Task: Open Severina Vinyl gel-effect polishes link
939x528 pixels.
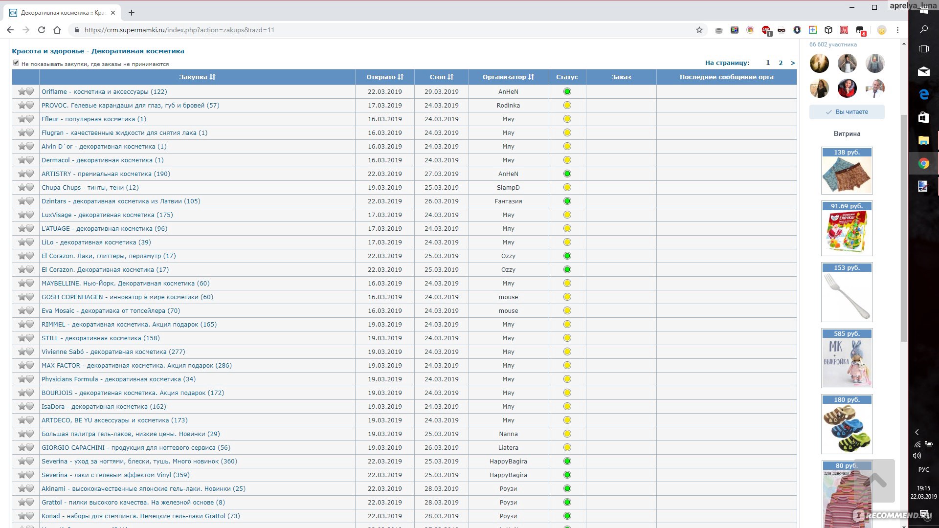Action: point(115,475)
